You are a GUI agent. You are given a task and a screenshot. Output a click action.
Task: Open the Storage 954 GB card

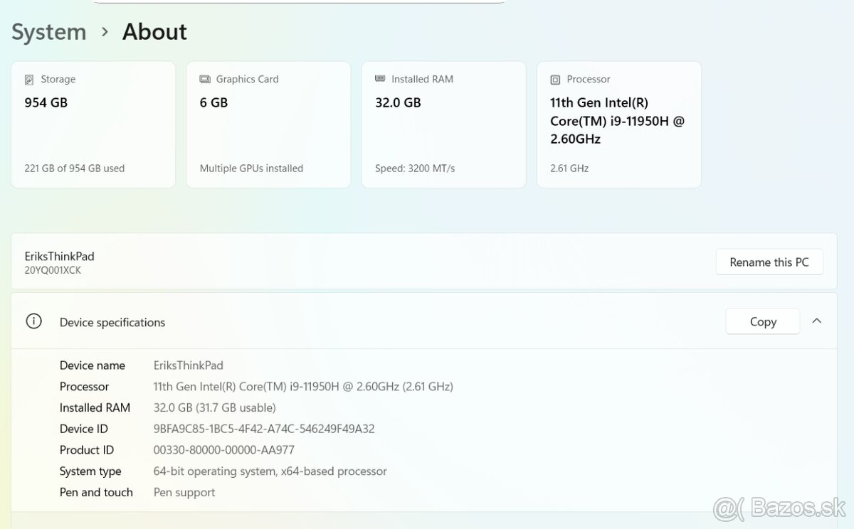coord(93,124)
